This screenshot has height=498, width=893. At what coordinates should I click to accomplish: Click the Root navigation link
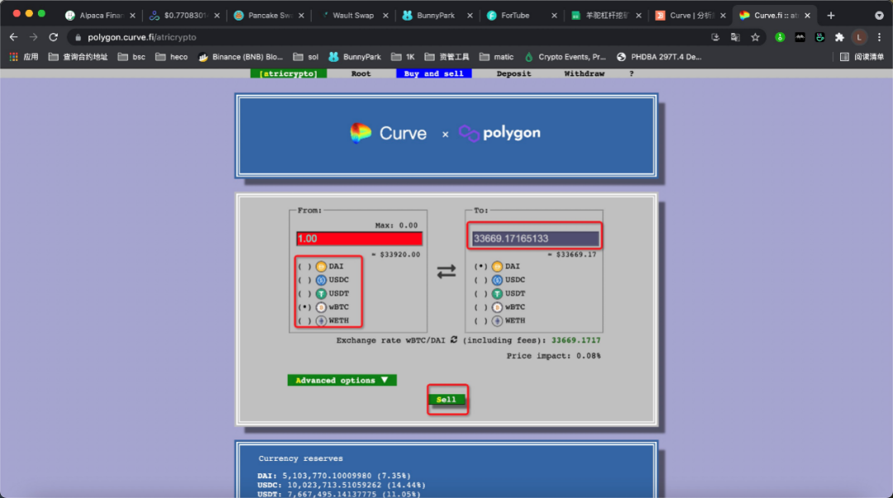(361, 74)
